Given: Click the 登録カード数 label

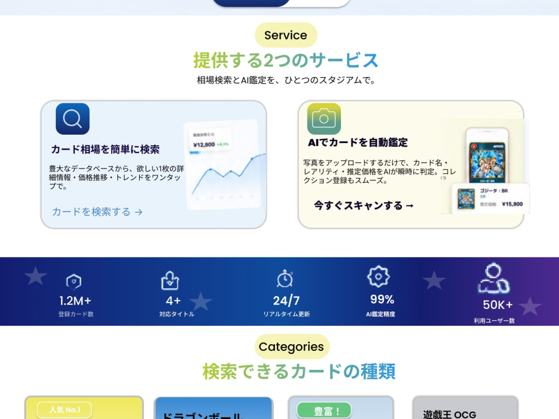Looking at the screenshot, I should tap(76, 314).
